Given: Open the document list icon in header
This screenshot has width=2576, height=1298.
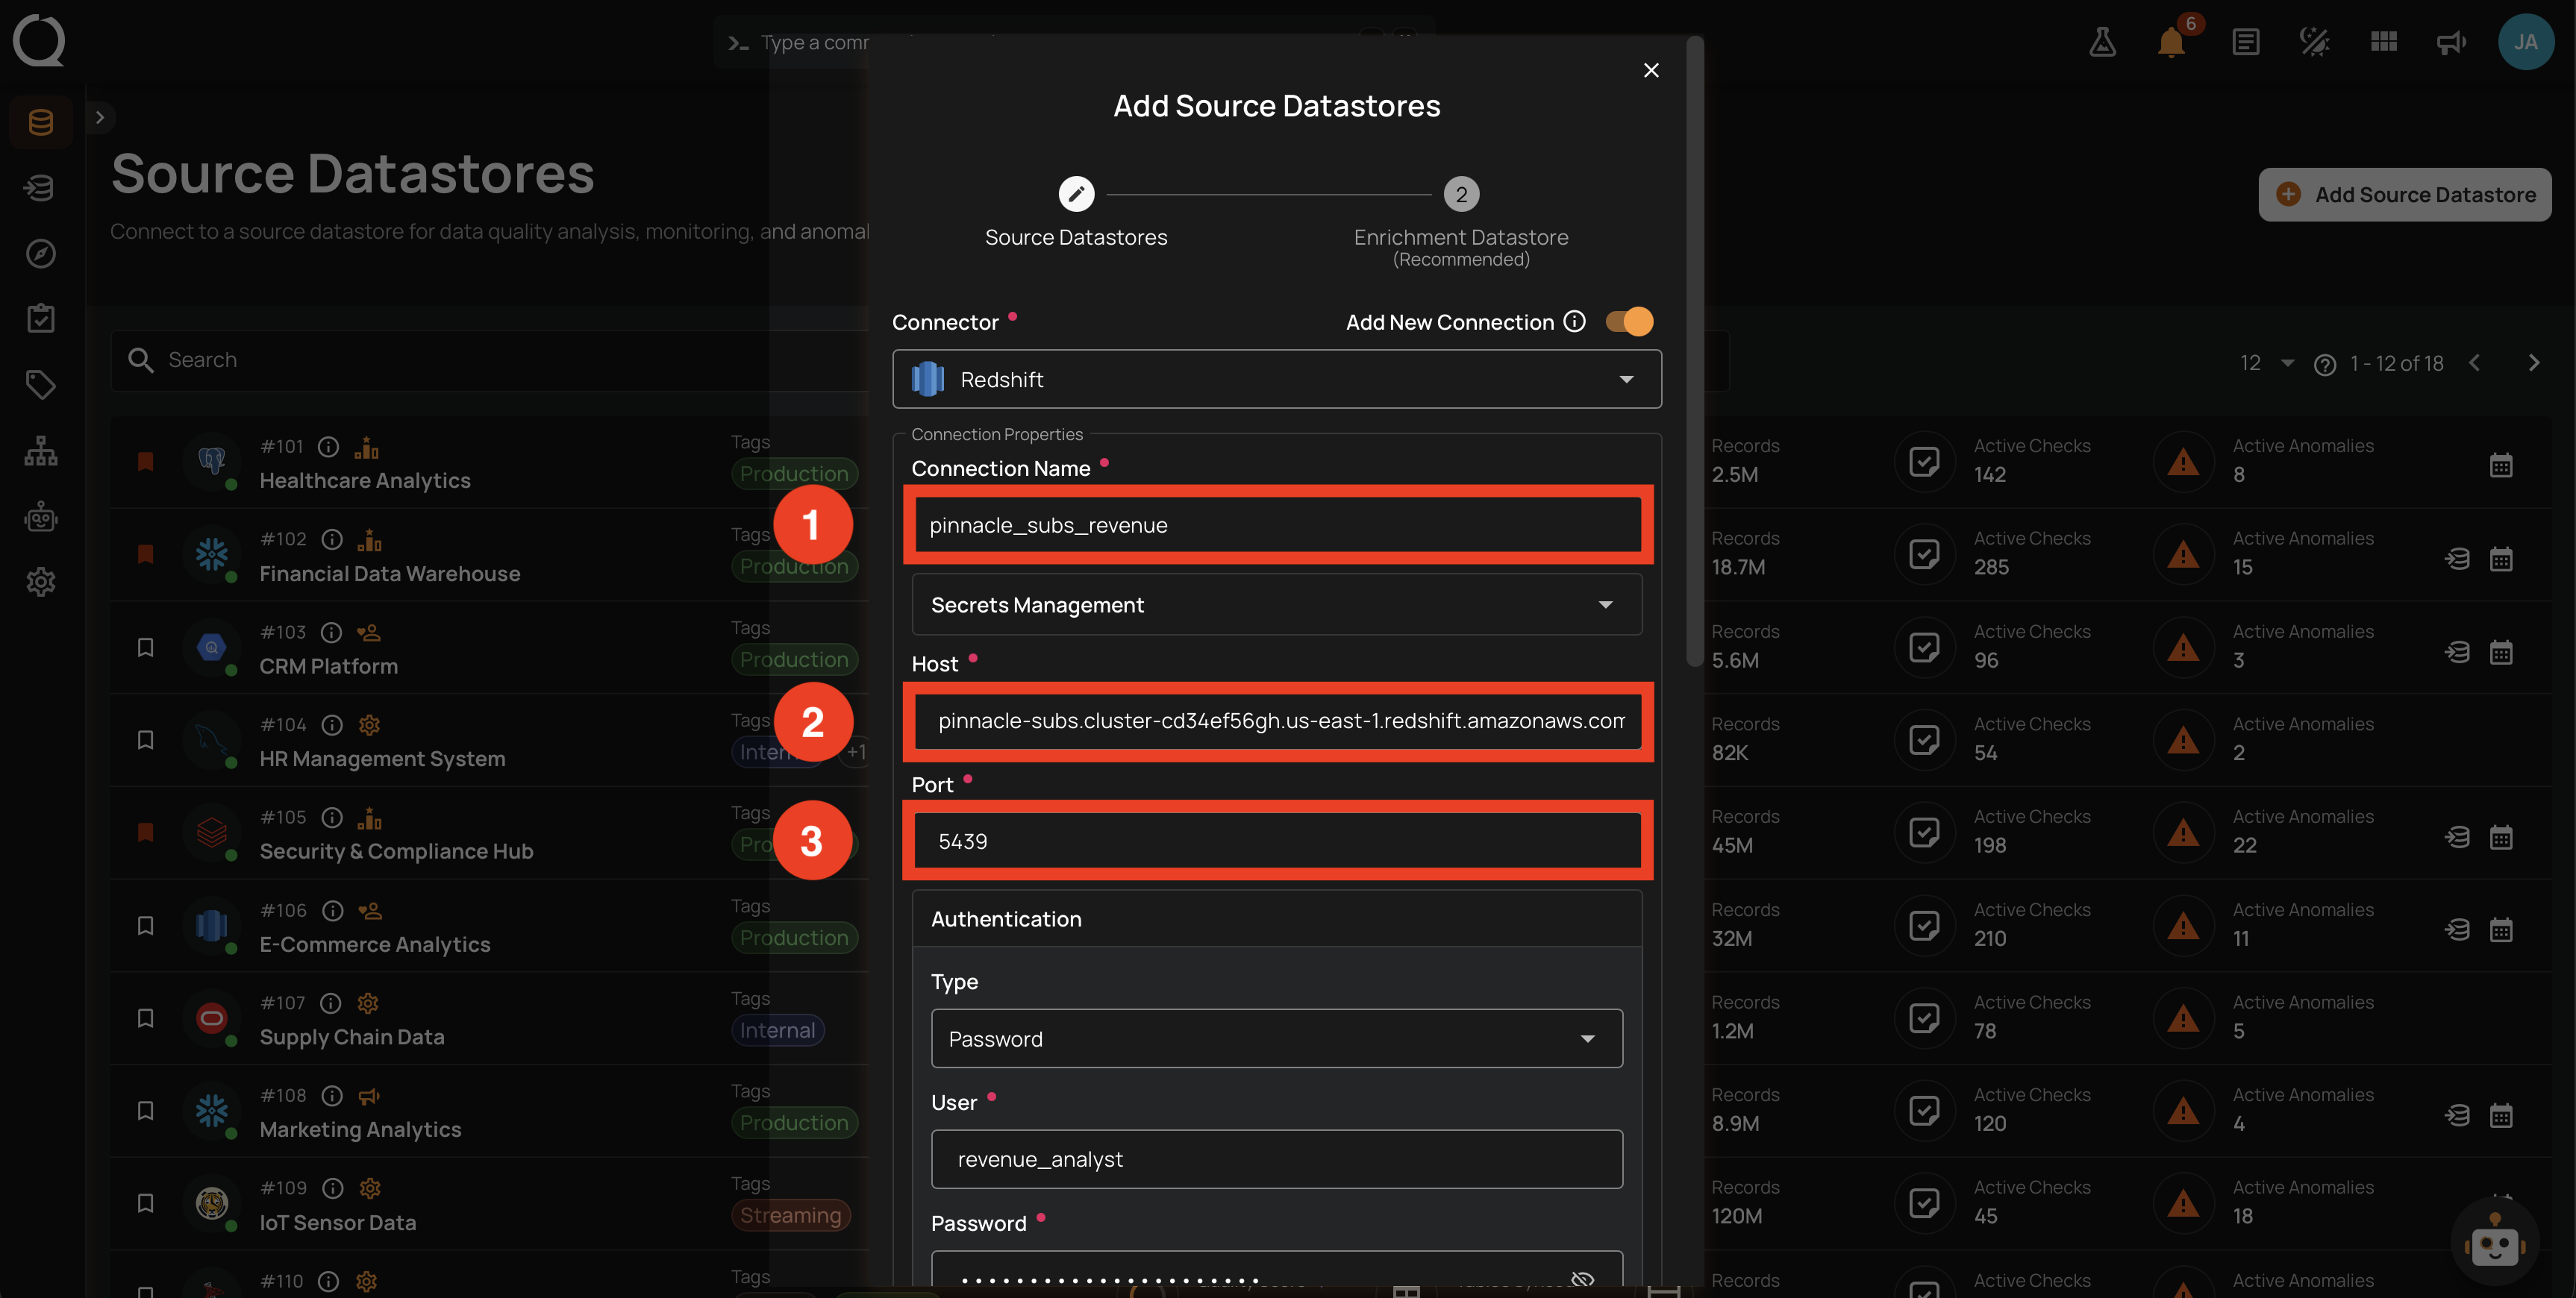Looking at the screenshot, I should 2246,42.
